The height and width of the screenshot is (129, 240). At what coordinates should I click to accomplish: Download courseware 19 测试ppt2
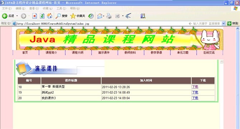tap(195, 92)
